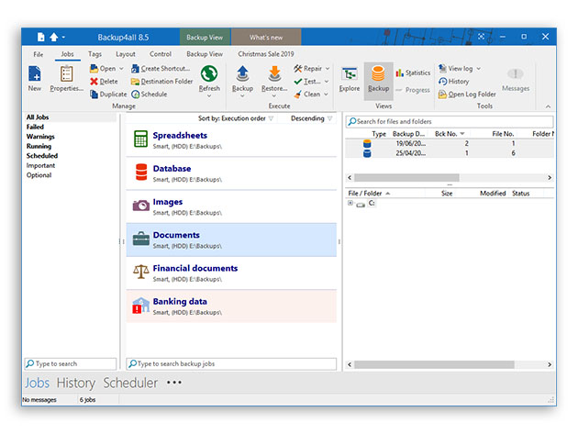This screenshot has width=578, height=434.
Task: Select the Banking data backup job
Action: pyautogui.click(x=231, y=306)
